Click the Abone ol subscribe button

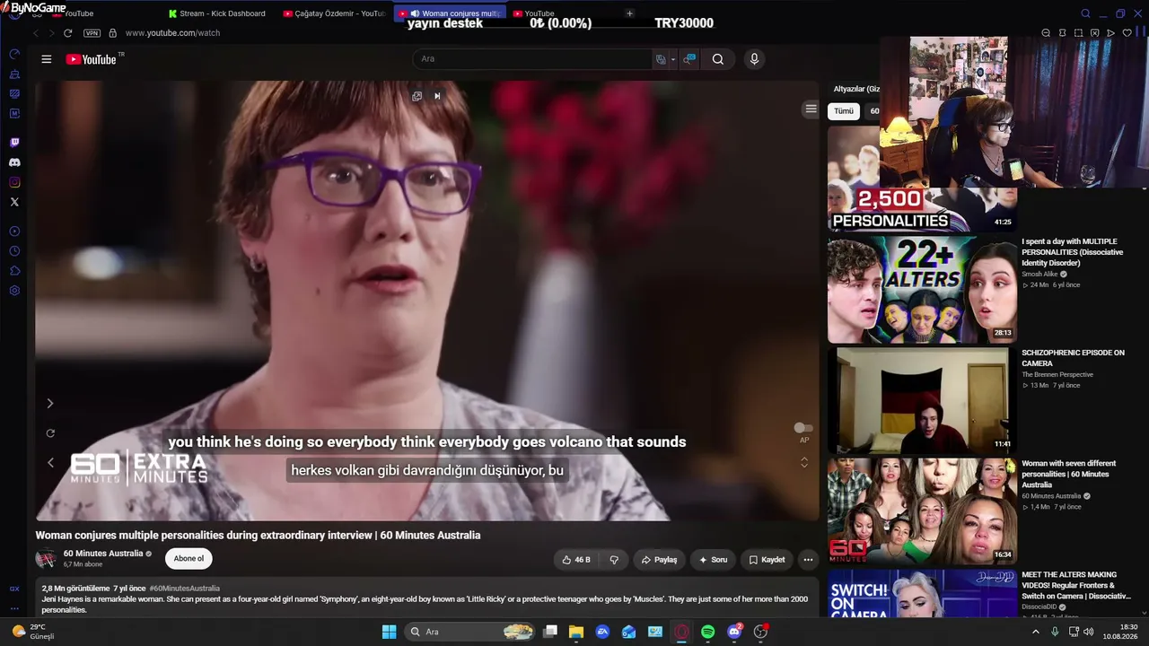[189, 559]
